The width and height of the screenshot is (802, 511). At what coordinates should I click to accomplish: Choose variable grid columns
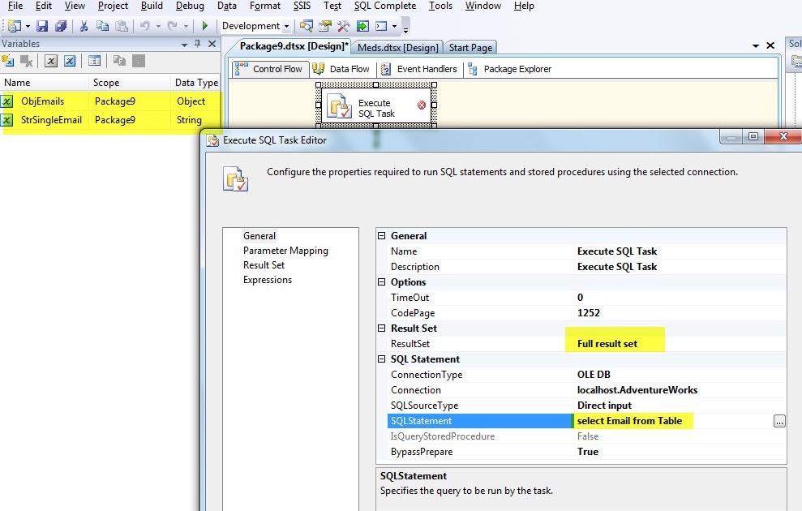click(x=93, y=61)
